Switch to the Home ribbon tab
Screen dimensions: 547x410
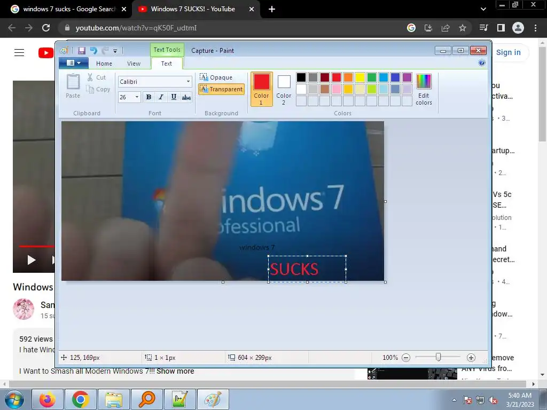104,64
